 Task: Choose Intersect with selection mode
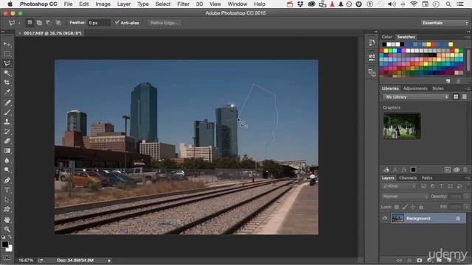click(x=58, y=23)
